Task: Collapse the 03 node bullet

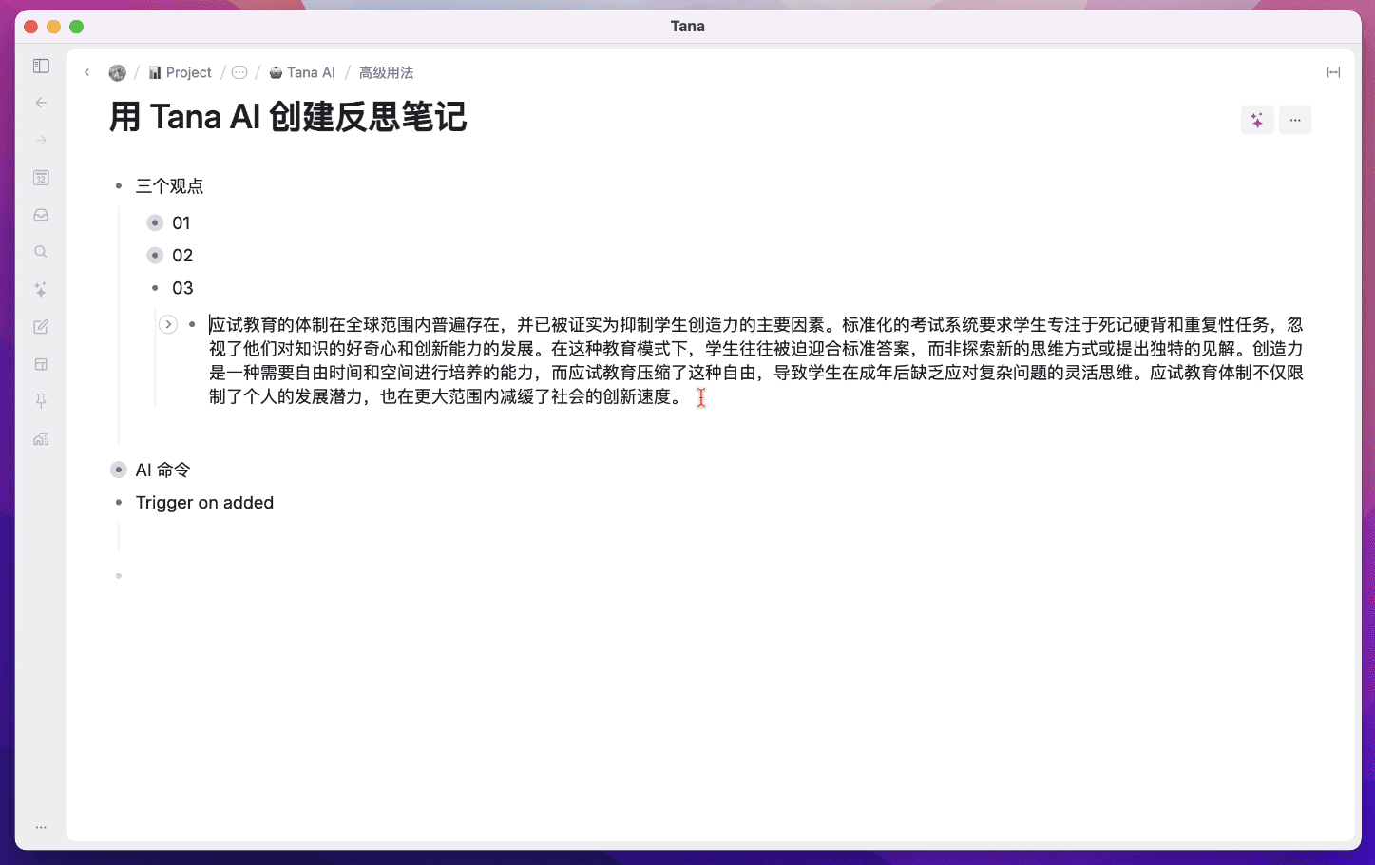Action: pos(155,288)
